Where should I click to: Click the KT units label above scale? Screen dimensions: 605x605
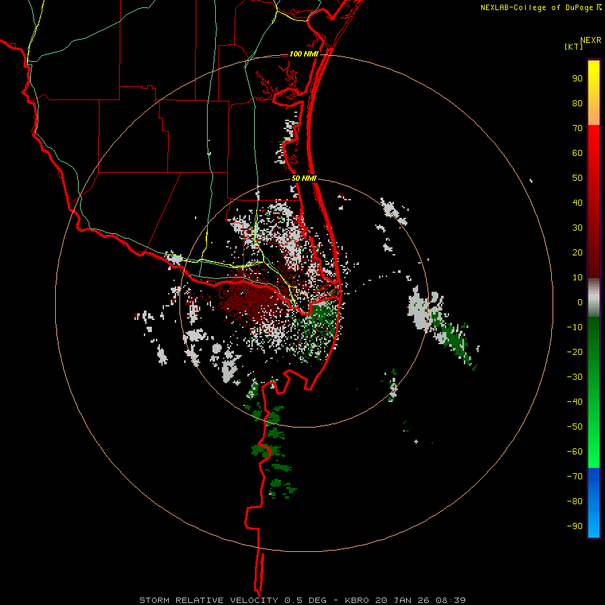tap(574, 46)
